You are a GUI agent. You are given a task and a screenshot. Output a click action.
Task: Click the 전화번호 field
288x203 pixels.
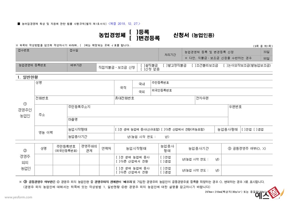74,100
